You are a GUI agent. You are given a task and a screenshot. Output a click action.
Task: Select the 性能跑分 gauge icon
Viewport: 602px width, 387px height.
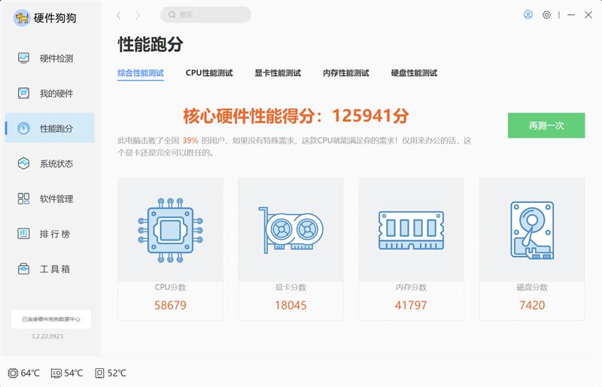click(x=23, y=128)
